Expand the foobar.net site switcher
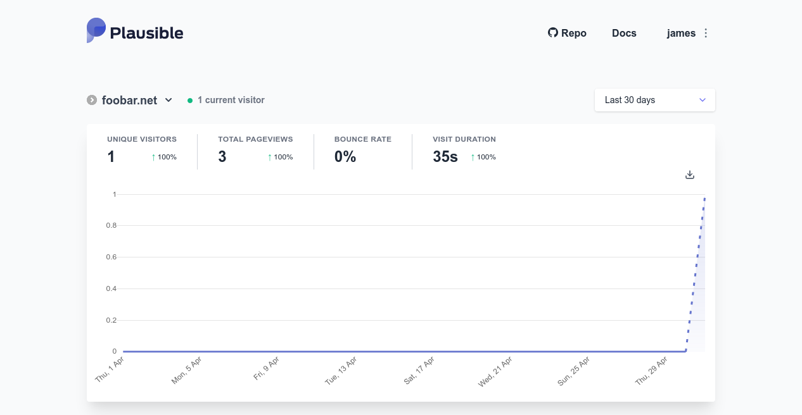The height and width of the screenshot is (415, 802). click(x=169, y=100)
